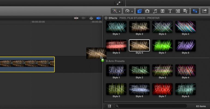This screenshot has height=109, width=210.
Task: Click the Effects panel title
Action: pyautogui.click(x=113, y=18)
